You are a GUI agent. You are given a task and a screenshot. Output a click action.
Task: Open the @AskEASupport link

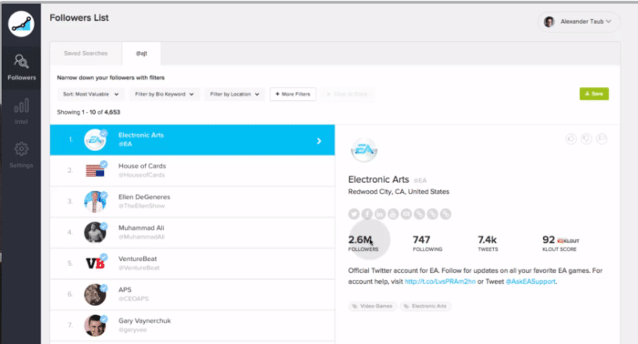(x=530, y=281)
